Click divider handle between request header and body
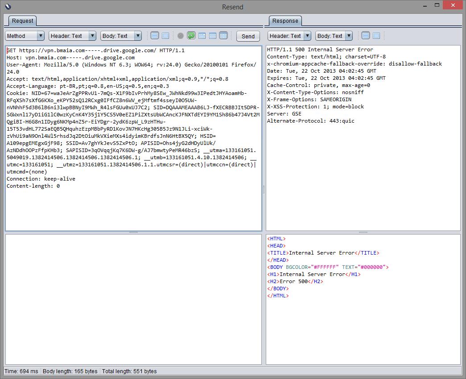 133,232
